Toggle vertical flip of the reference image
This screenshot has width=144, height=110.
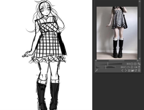pos(139,67)
